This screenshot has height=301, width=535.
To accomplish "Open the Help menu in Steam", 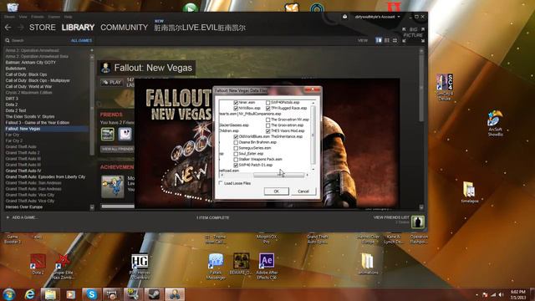I will (69, 17).
